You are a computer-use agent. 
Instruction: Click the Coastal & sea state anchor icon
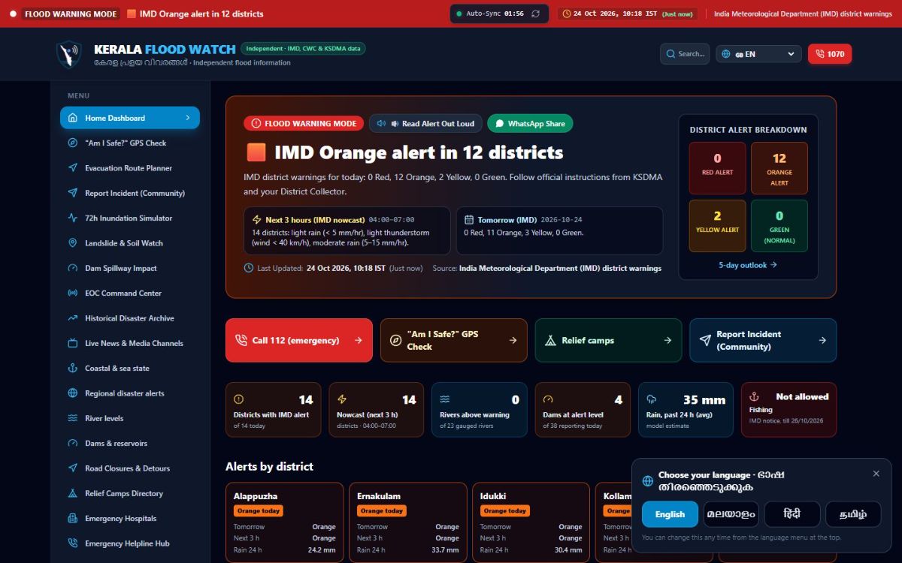click(73, 369)
